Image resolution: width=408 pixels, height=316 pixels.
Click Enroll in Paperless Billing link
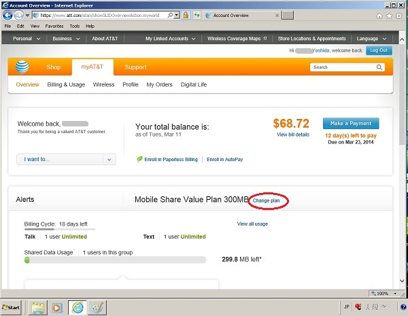(x=171, y=160)
